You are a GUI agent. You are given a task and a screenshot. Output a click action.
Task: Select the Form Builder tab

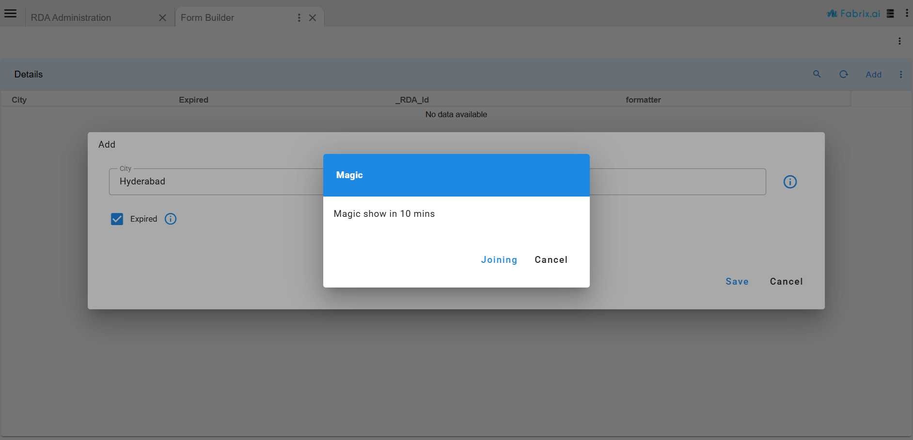pyautogui.click(x=207, y=18)
